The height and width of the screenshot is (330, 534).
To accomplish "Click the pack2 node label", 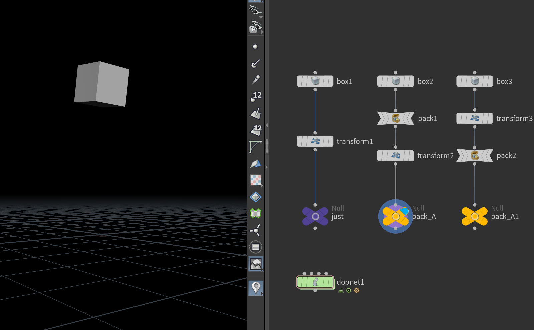I will point(506,156).
